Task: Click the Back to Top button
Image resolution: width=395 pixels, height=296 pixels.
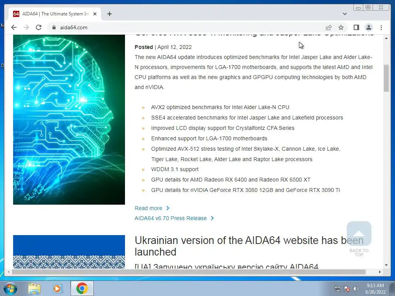Action: pos(359,239)
